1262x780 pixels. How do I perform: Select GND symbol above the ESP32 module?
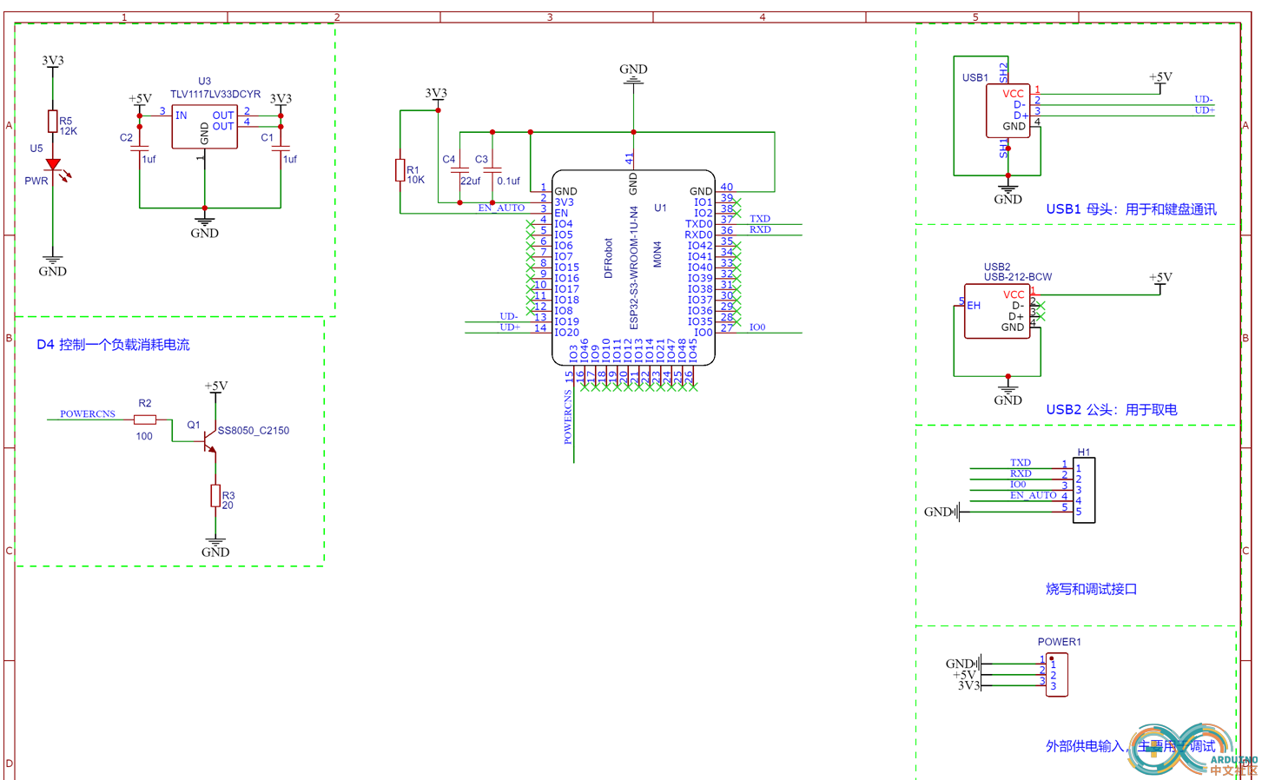633,75
